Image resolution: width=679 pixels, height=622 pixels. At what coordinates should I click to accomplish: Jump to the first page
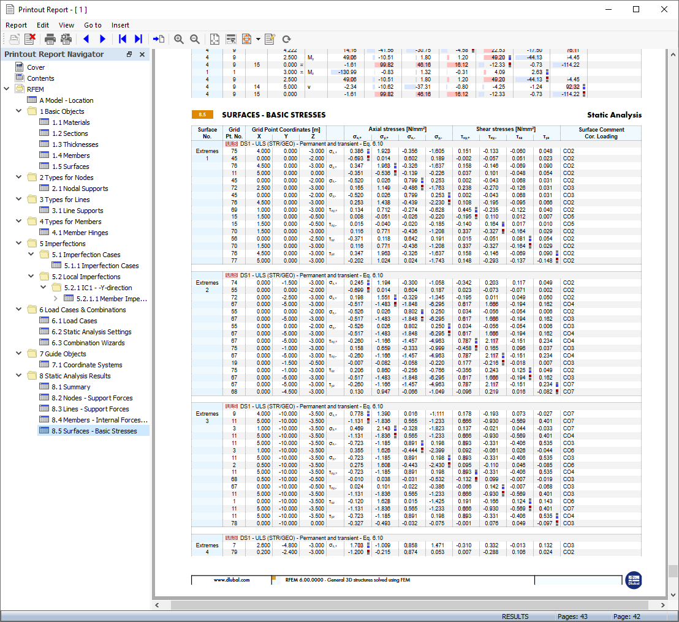coord(123,39)
